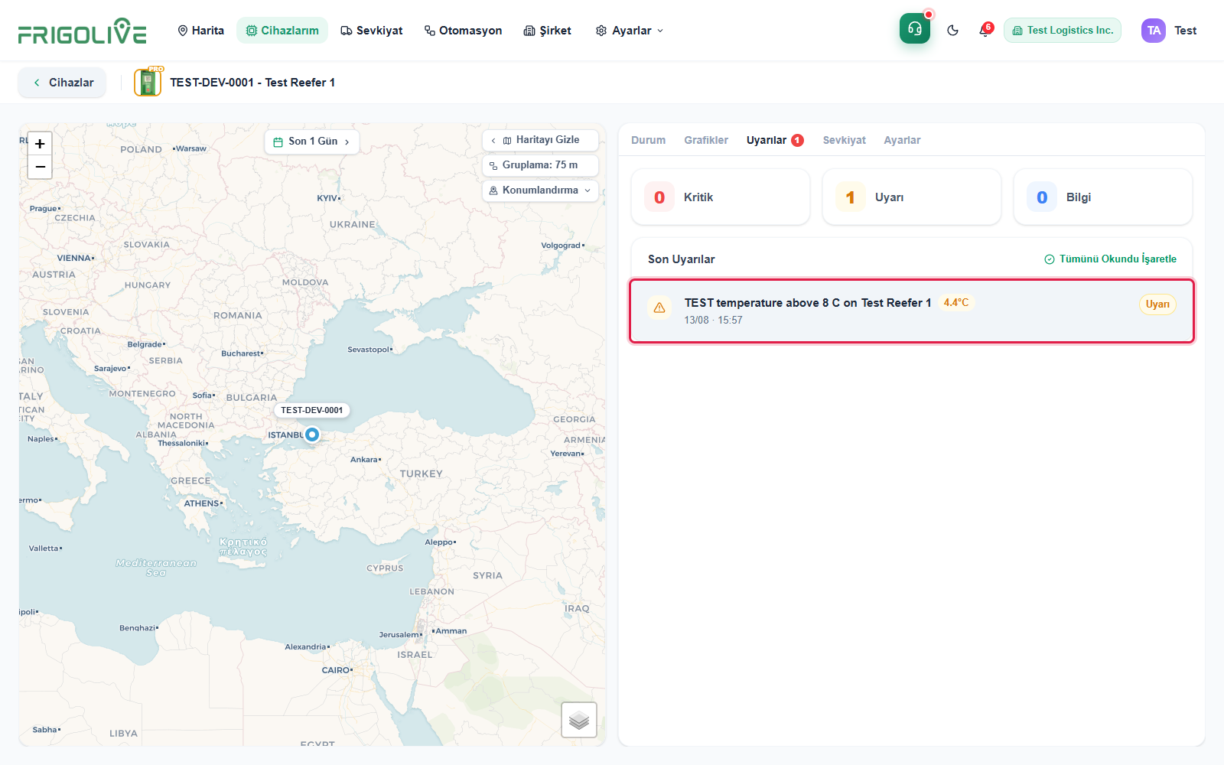Image resolution: width=1224 pixels, height=765 pixels.
Task: Open the device Ayarlar tab
Action: click(902, 140)
